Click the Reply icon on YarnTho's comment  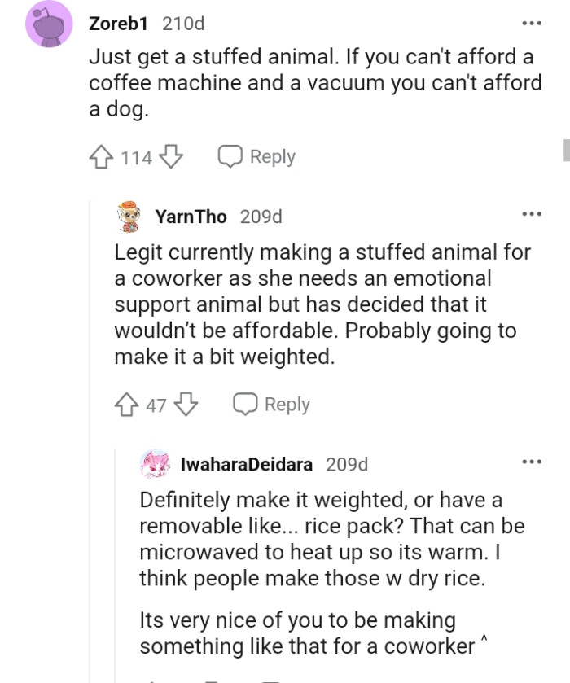pyautogui.click(x=246, y=404)
